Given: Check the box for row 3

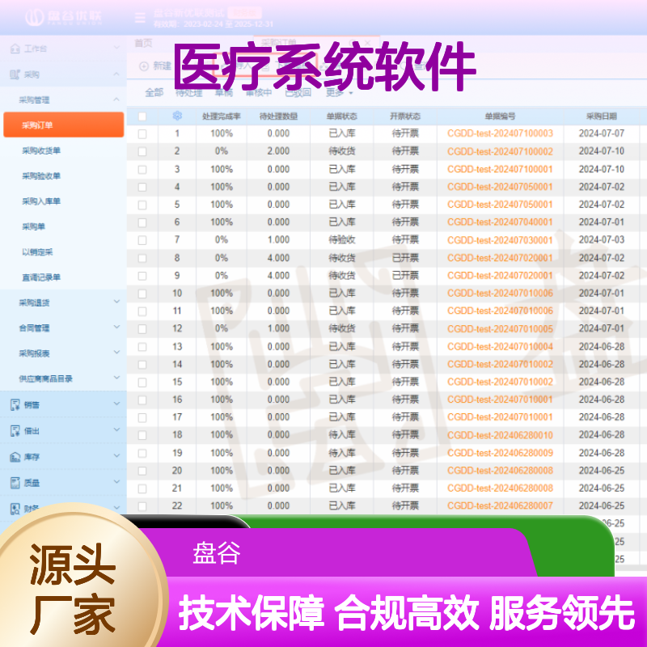Looking at the screenshot, I should [x=142, y=169].
